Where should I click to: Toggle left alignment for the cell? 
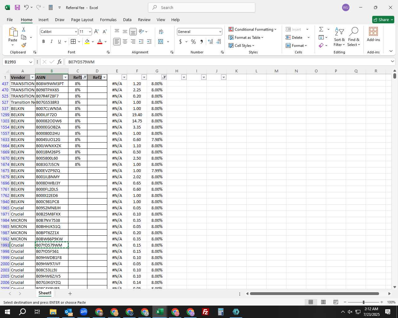point(117,42)
